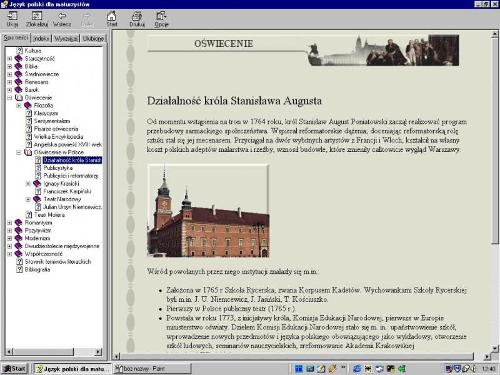Open the Ulubione tab

(93, 38)
